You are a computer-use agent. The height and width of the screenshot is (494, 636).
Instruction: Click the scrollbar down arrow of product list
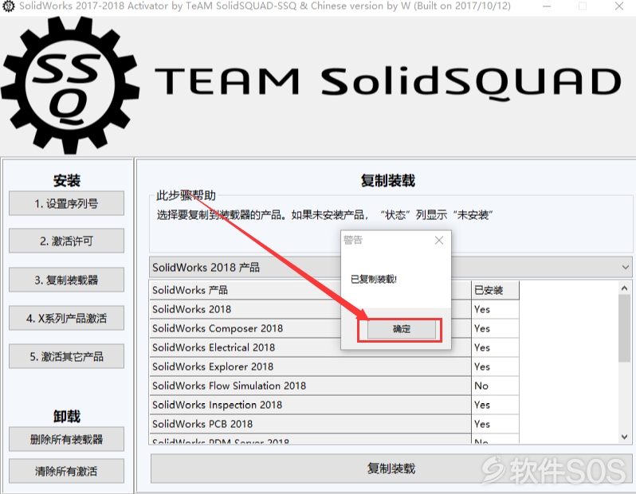624,437
